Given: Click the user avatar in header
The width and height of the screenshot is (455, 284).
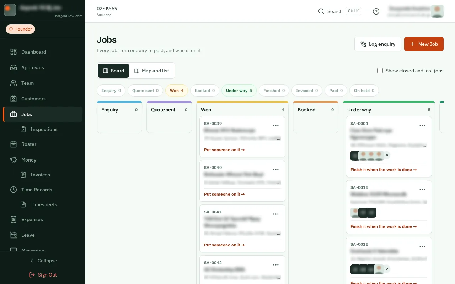Looking at the screenshot, I should [437, 11].
